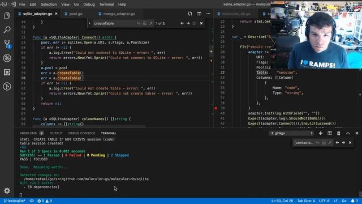This screenshot has width=362, height=204.
Task: Close the editor find widget
Action: (x=201, y=23)
